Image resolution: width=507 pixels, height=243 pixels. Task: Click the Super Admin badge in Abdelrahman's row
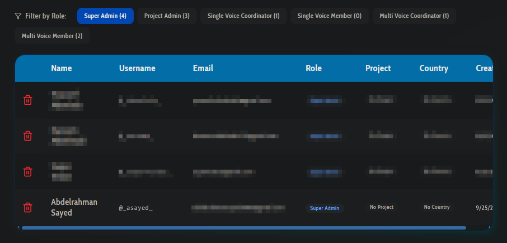click(x=325, y=208)
